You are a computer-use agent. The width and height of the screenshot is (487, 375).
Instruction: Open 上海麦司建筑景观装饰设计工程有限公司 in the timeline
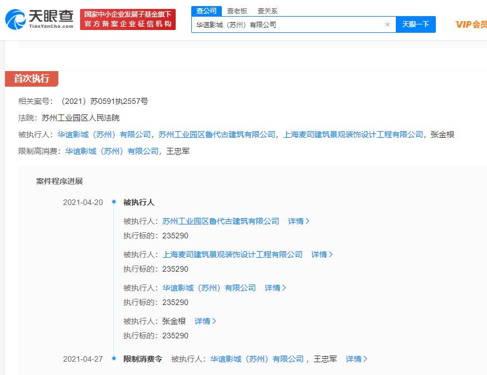pyautogui.click(x=232, y=254)
